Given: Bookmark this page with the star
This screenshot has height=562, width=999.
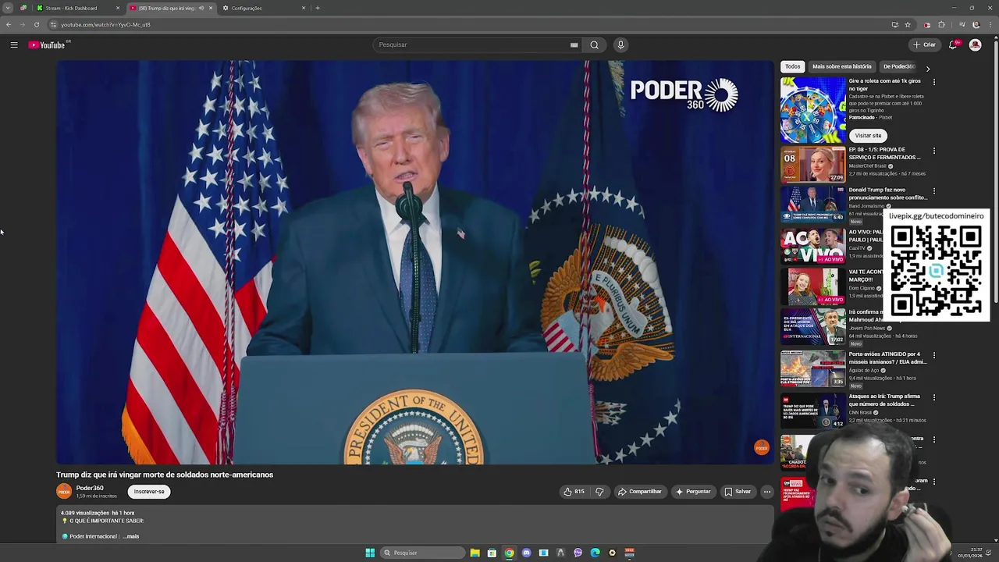Looking at the screenshot, I should [x=908, y=24].
